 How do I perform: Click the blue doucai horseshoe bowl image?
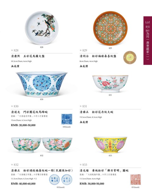click(x=41, y=84)
